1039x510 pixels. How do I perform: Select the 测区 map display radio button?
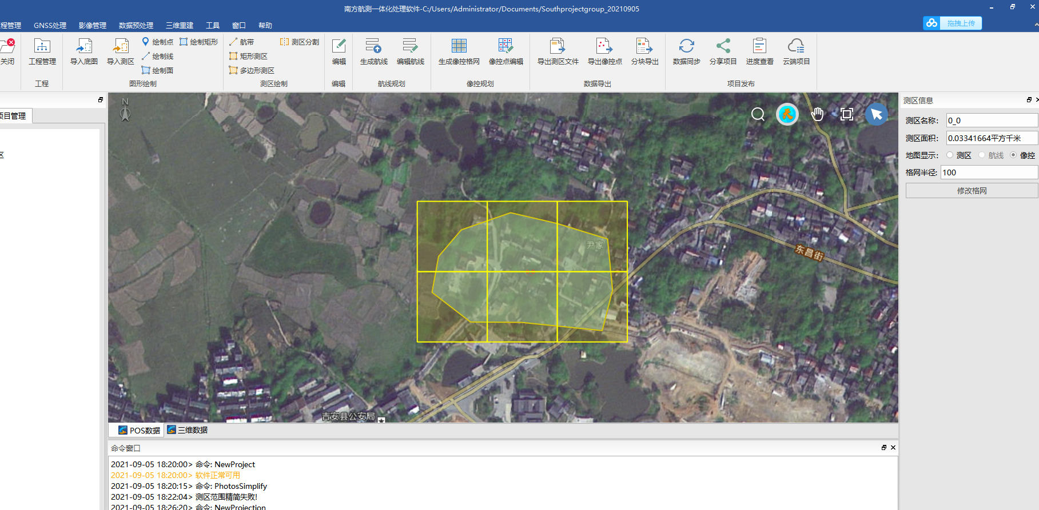point(950,155)
